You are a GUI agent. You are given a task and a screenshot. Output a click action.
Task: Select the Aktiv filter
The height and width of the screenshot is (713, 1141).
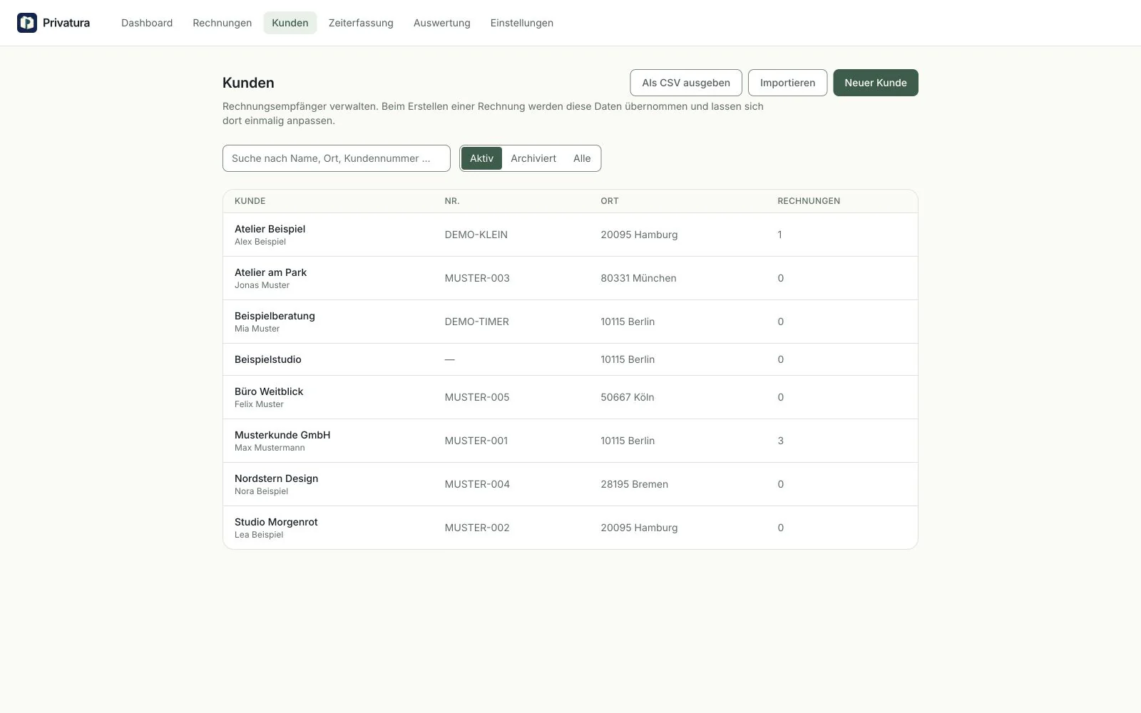point(481,158)
